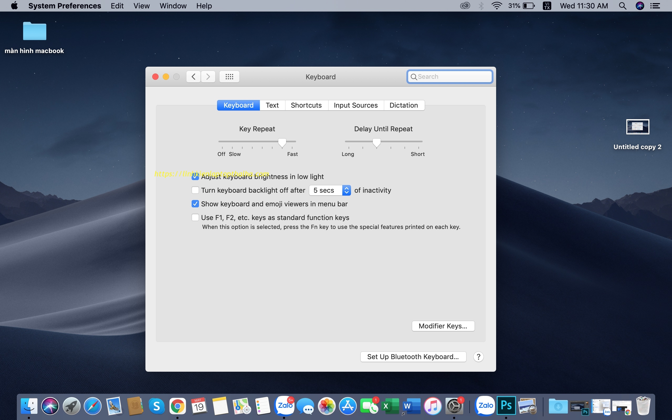The image size is (672, 420).
Task: Open Photos app from Dock
Action: point(327,406)
